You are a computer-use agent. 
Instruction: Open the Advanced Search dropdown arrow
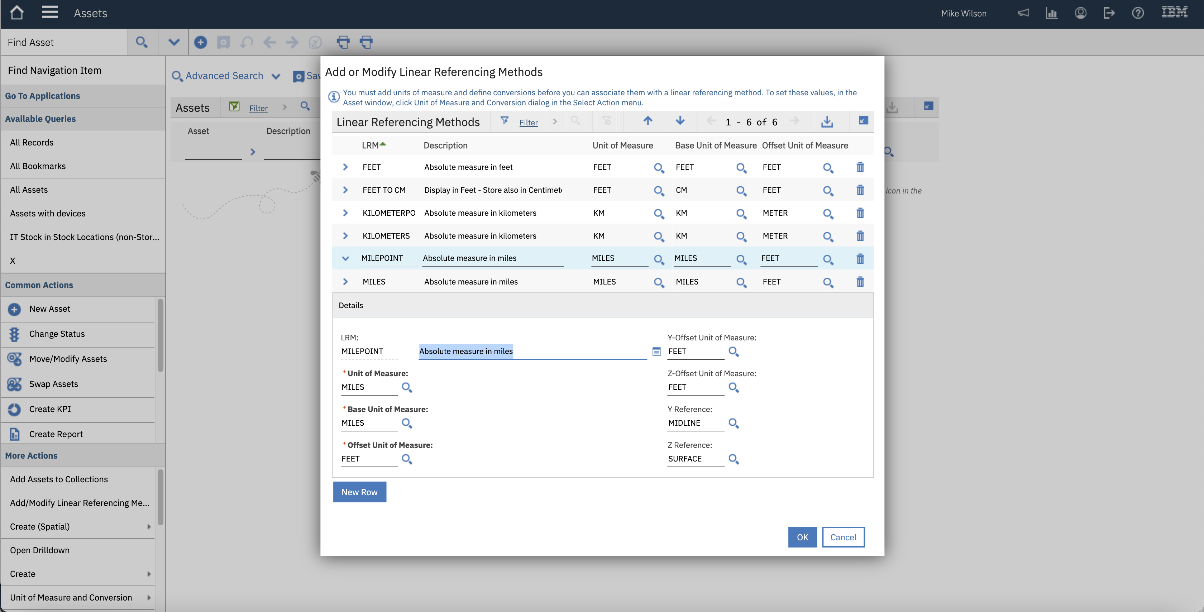pos(276,76)
